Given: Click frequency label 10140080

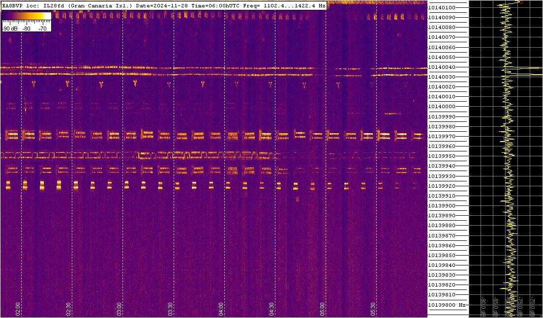Looking at the screenshot, I should (442, 28).
